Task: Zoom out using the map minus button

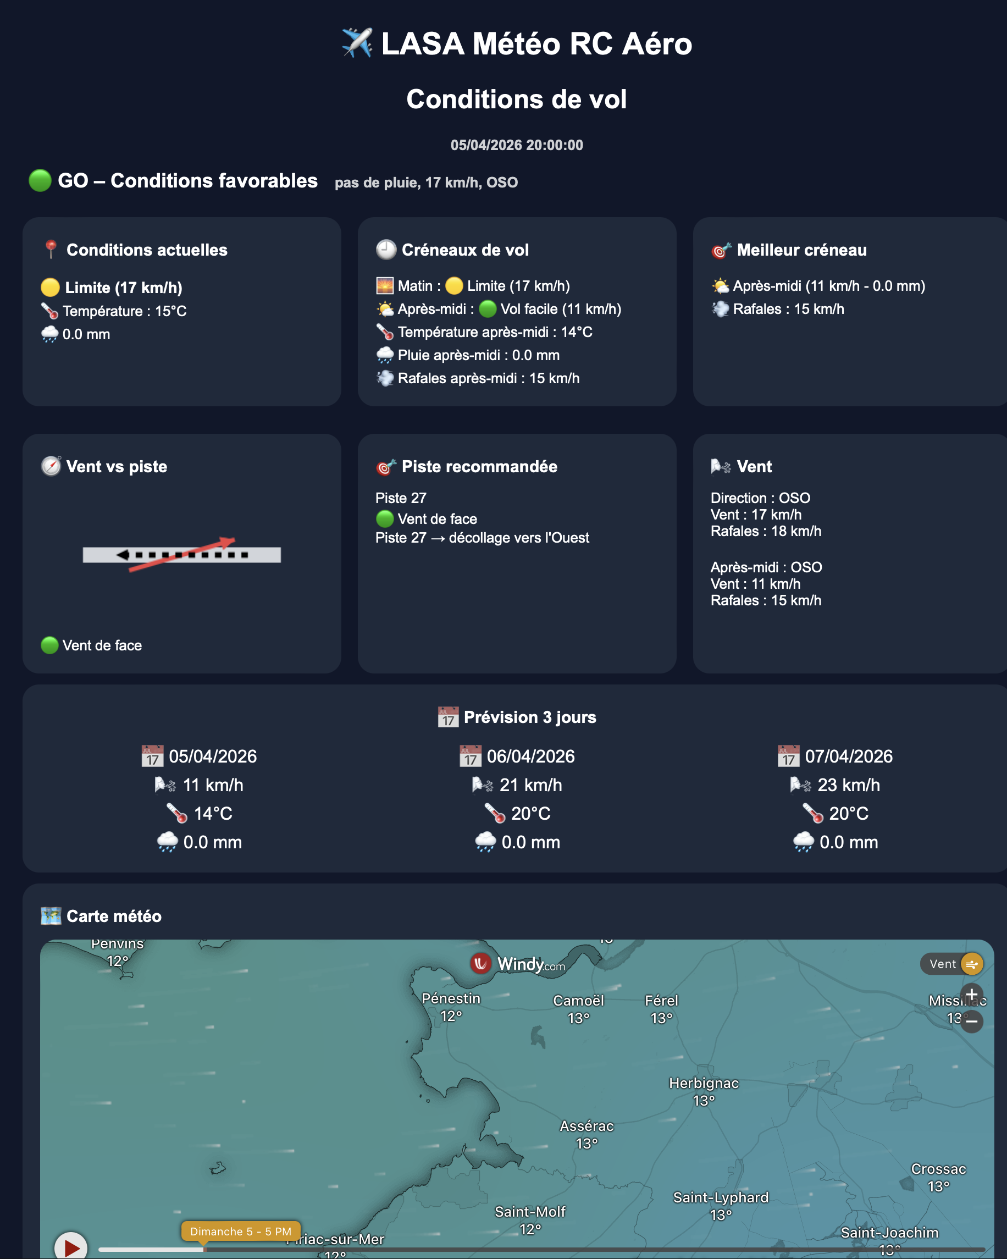Action: click(971, 1021)
